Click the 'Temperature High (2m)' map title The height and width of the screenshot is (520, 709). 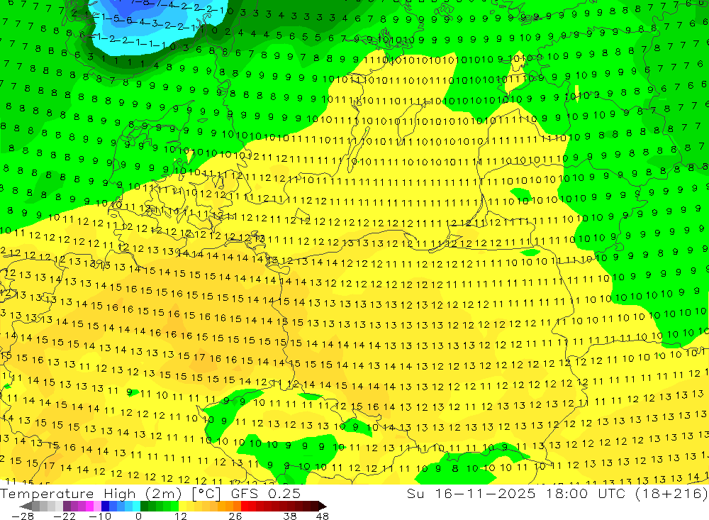[91, 493]
